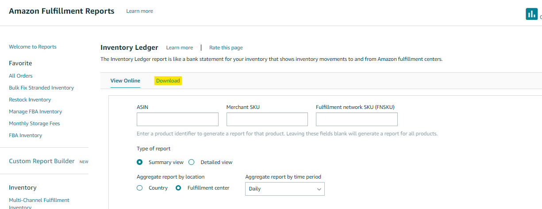Click the FNSKU input field
Viewport: 542px width, 209px height.
click(x=357, y=119)
